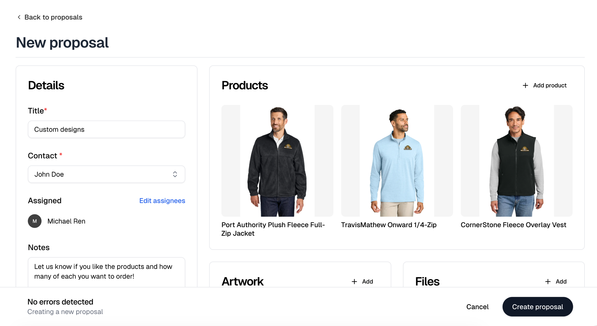Click the Products section heading
597x326 pixels.
245,85
